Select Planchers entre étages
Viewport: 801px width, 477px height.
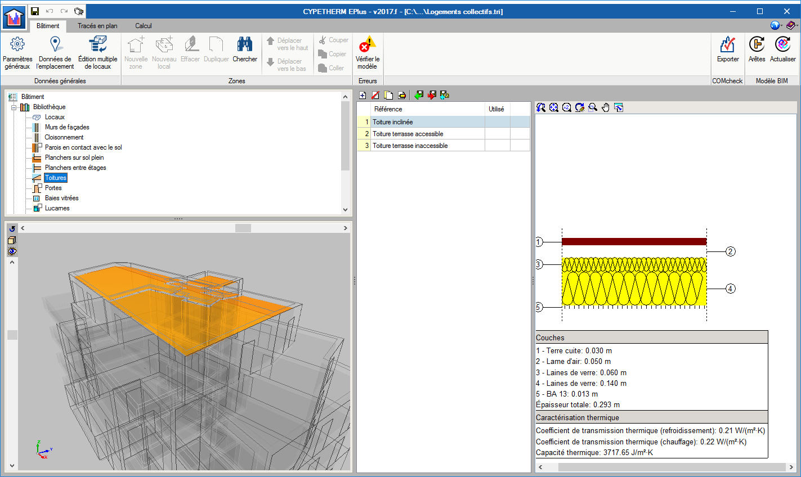75,168
